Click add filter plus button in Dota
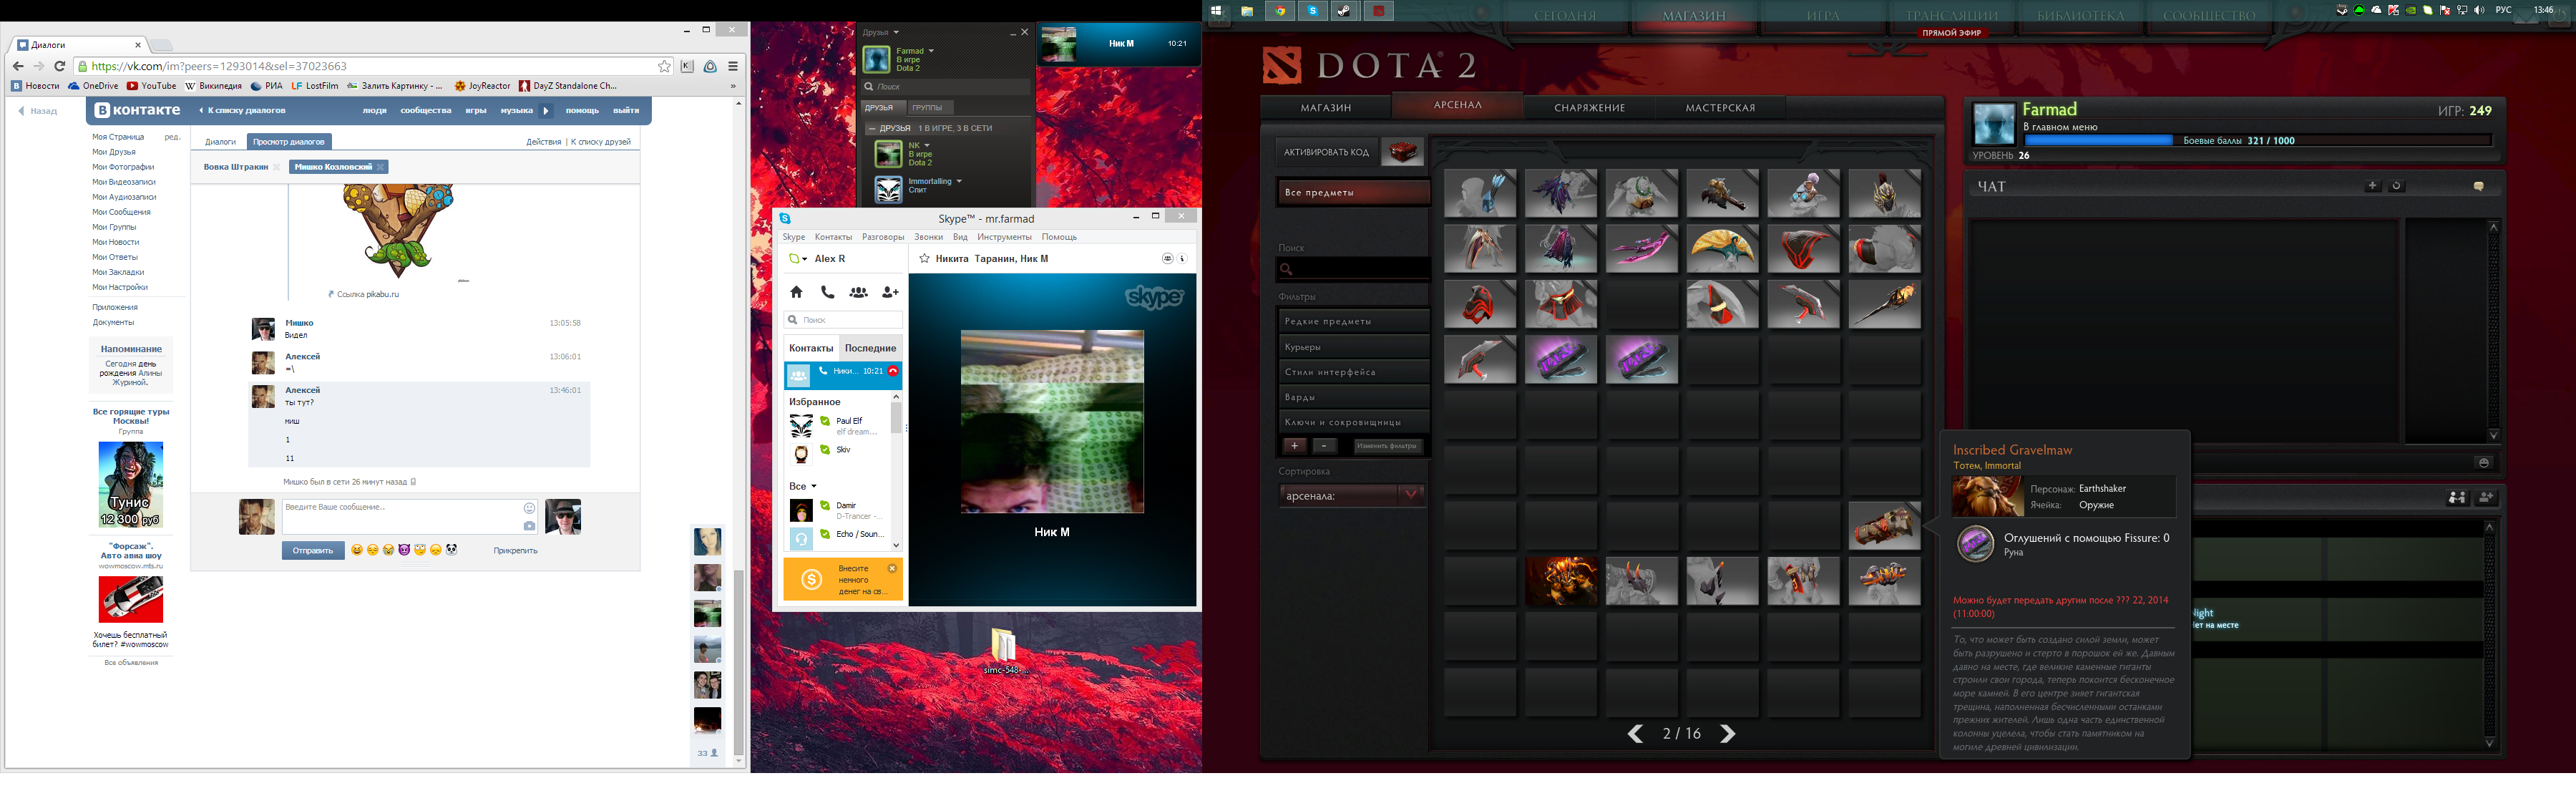This screenshot has height=811, width=2576. pyautogui.click(x=1294, y=446)
